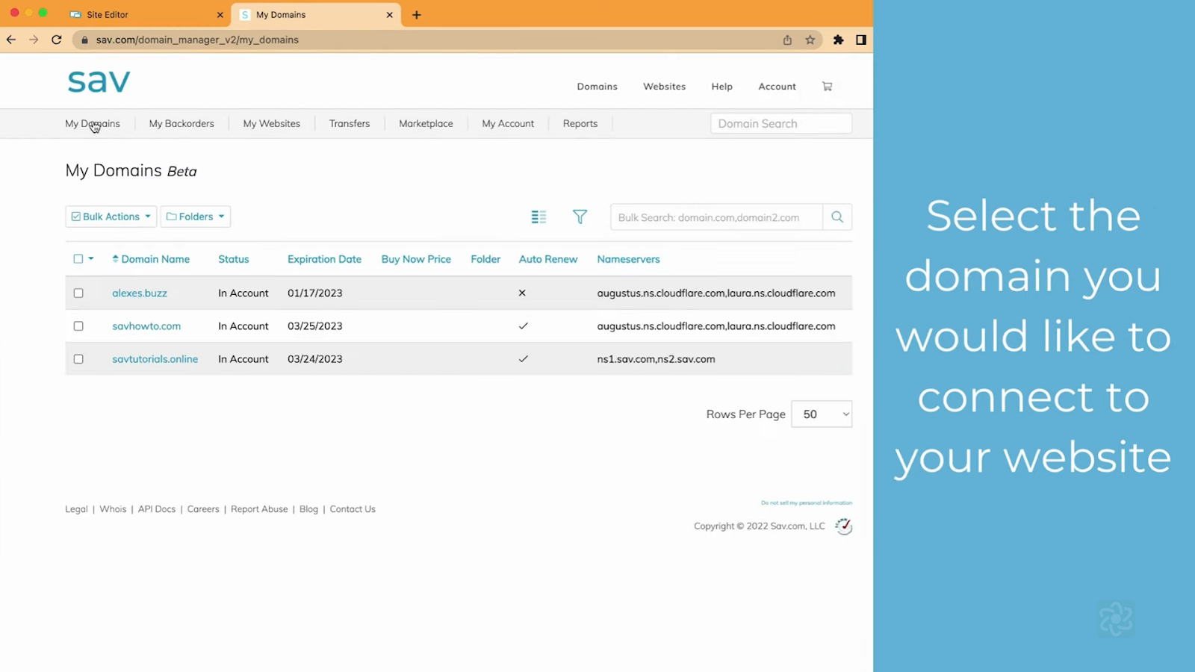Click the bulk search magnifier button

pos(837,217)
